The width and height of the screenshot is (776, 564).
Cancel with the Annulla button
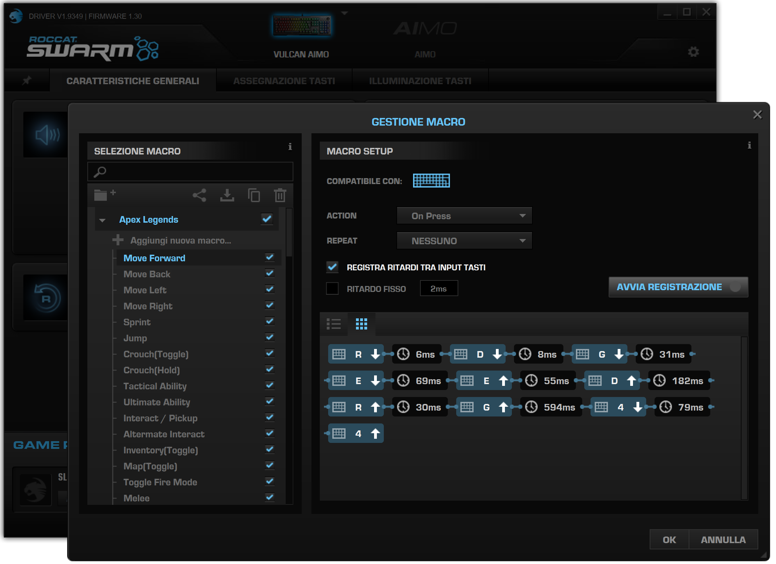point(723,540)
